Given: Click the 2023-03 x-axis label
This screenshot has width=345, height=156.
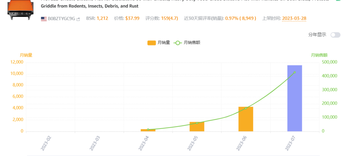Looking at the screenshot, I should 95,143.
